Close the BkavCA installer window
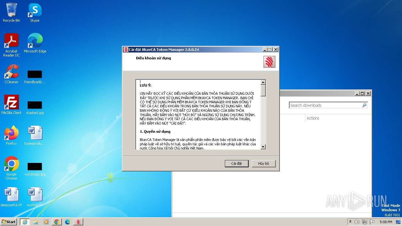 point(275,50)
